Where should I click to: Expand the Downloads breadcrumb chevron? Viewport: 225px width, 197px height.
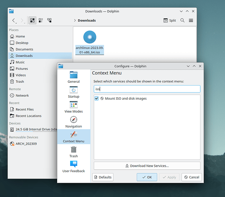[75, 20]
